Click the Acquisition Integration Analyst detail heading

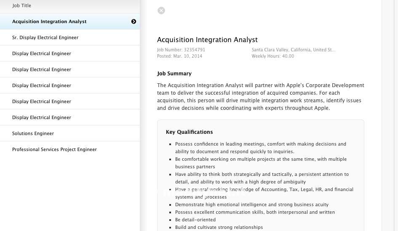click(x=207, y=40)
